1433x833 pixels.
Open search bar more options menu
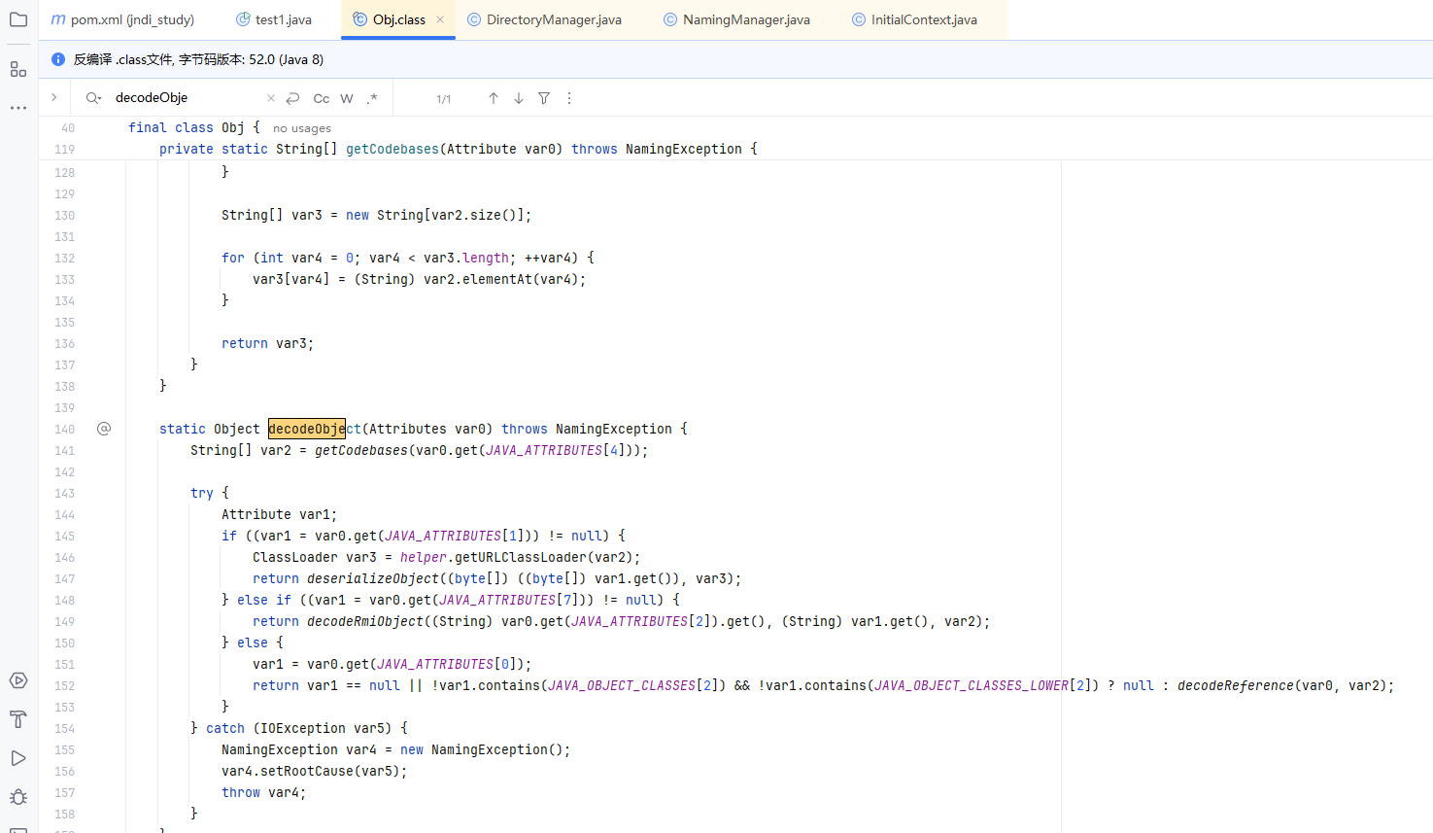(x=569, y=98)
